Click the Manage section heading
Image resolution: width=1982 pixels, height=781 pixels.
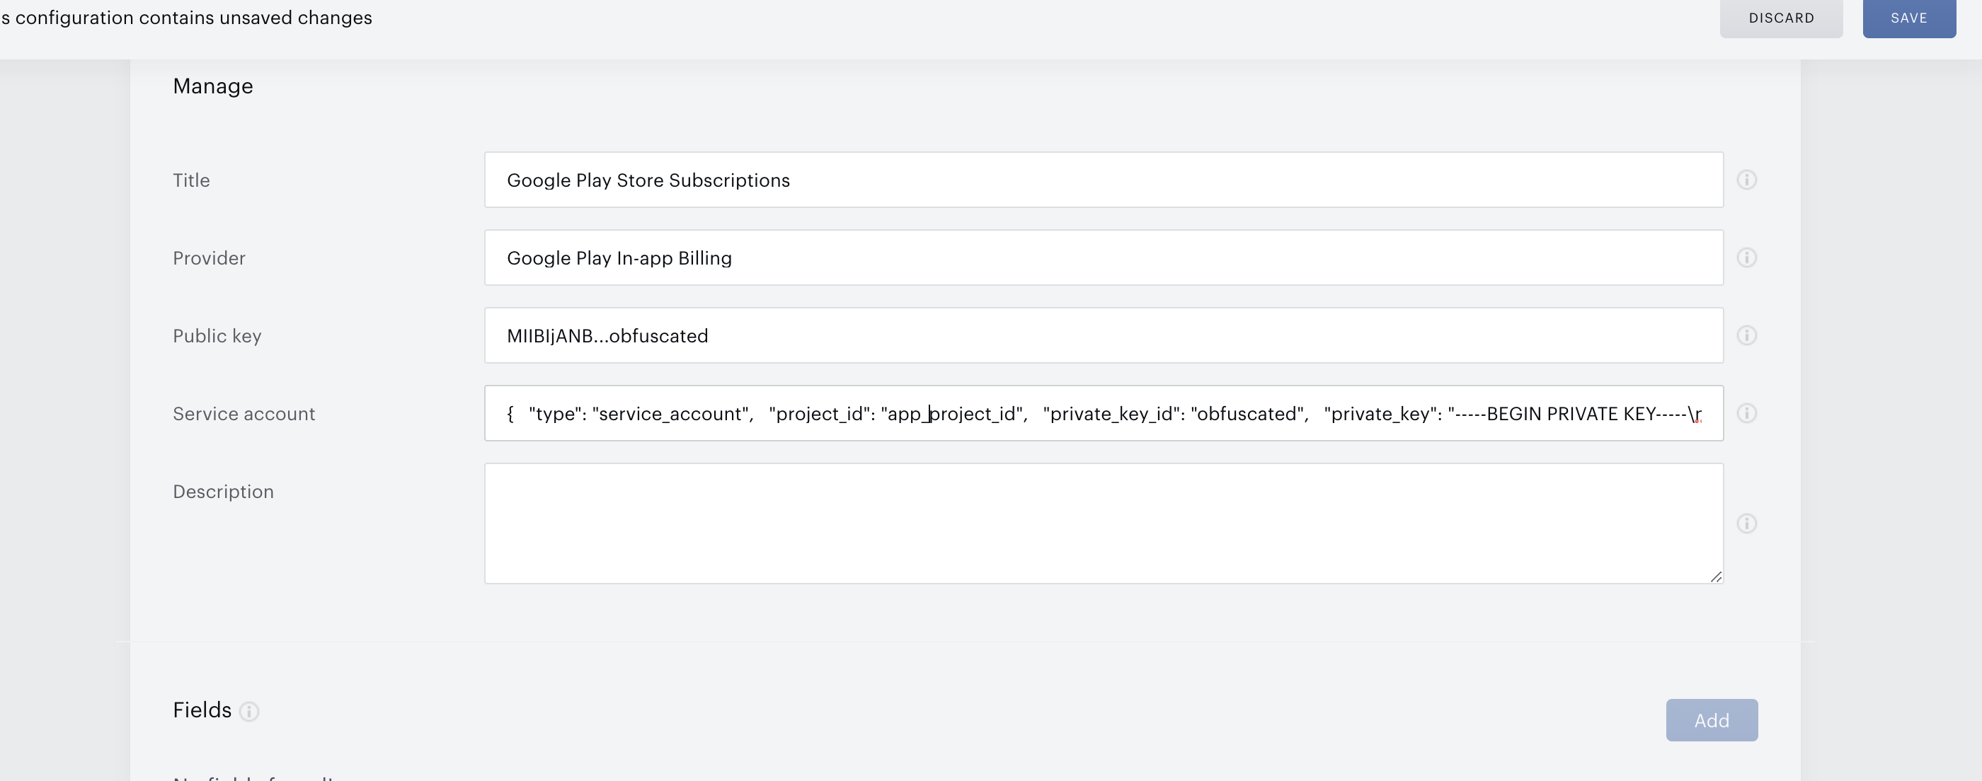tap(212, 86)
